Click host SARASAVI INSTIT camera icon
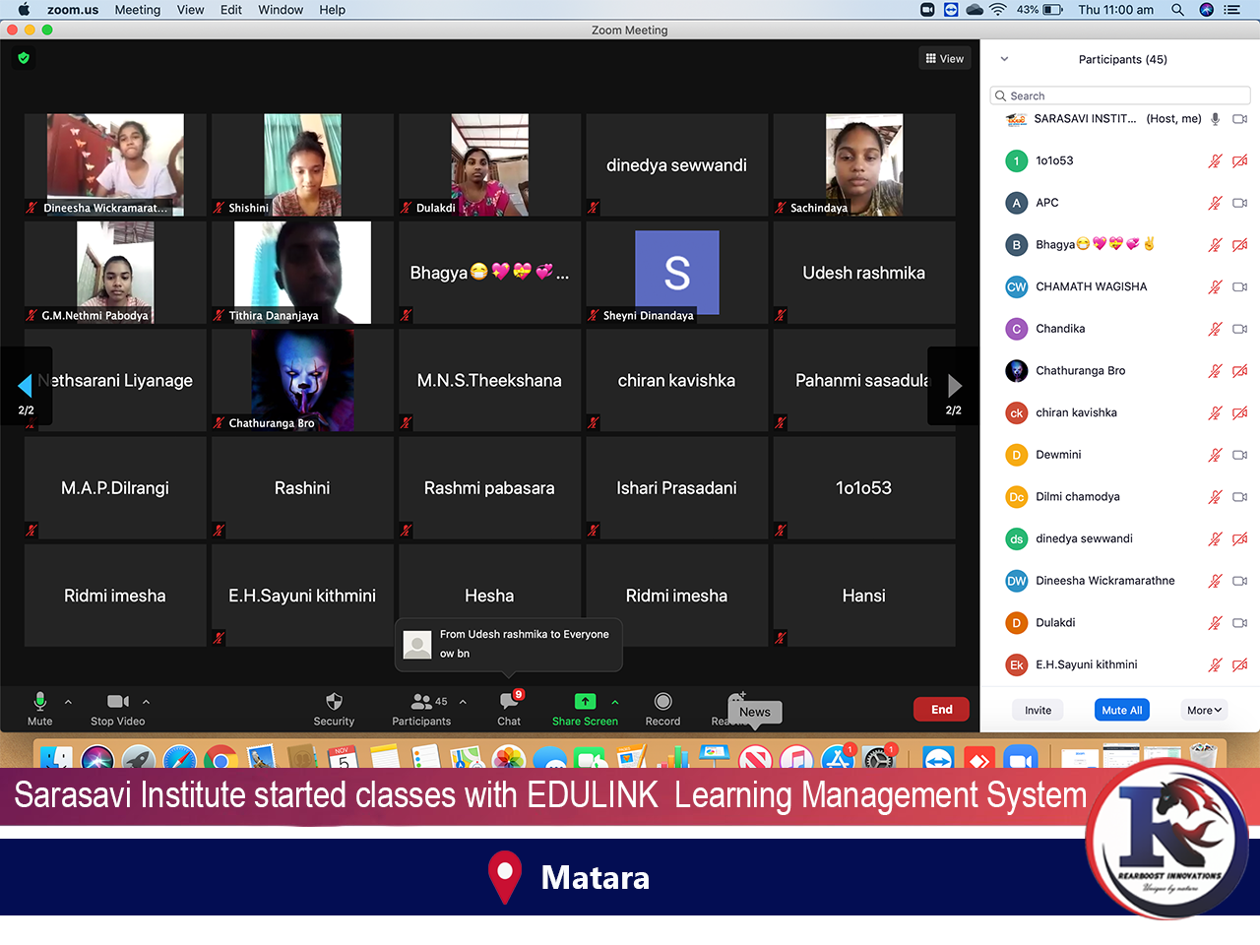1260x945 pixels. coord(1240,119)
